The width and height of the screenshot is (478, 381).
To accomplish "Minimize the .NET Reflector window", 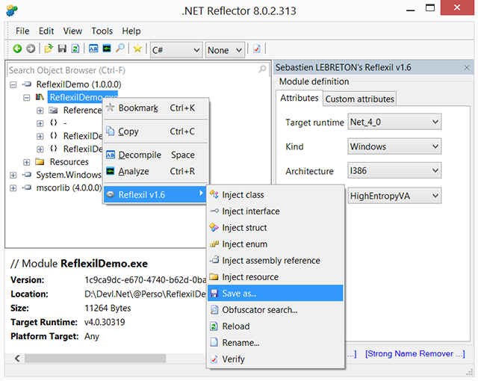I will (410, 9).
